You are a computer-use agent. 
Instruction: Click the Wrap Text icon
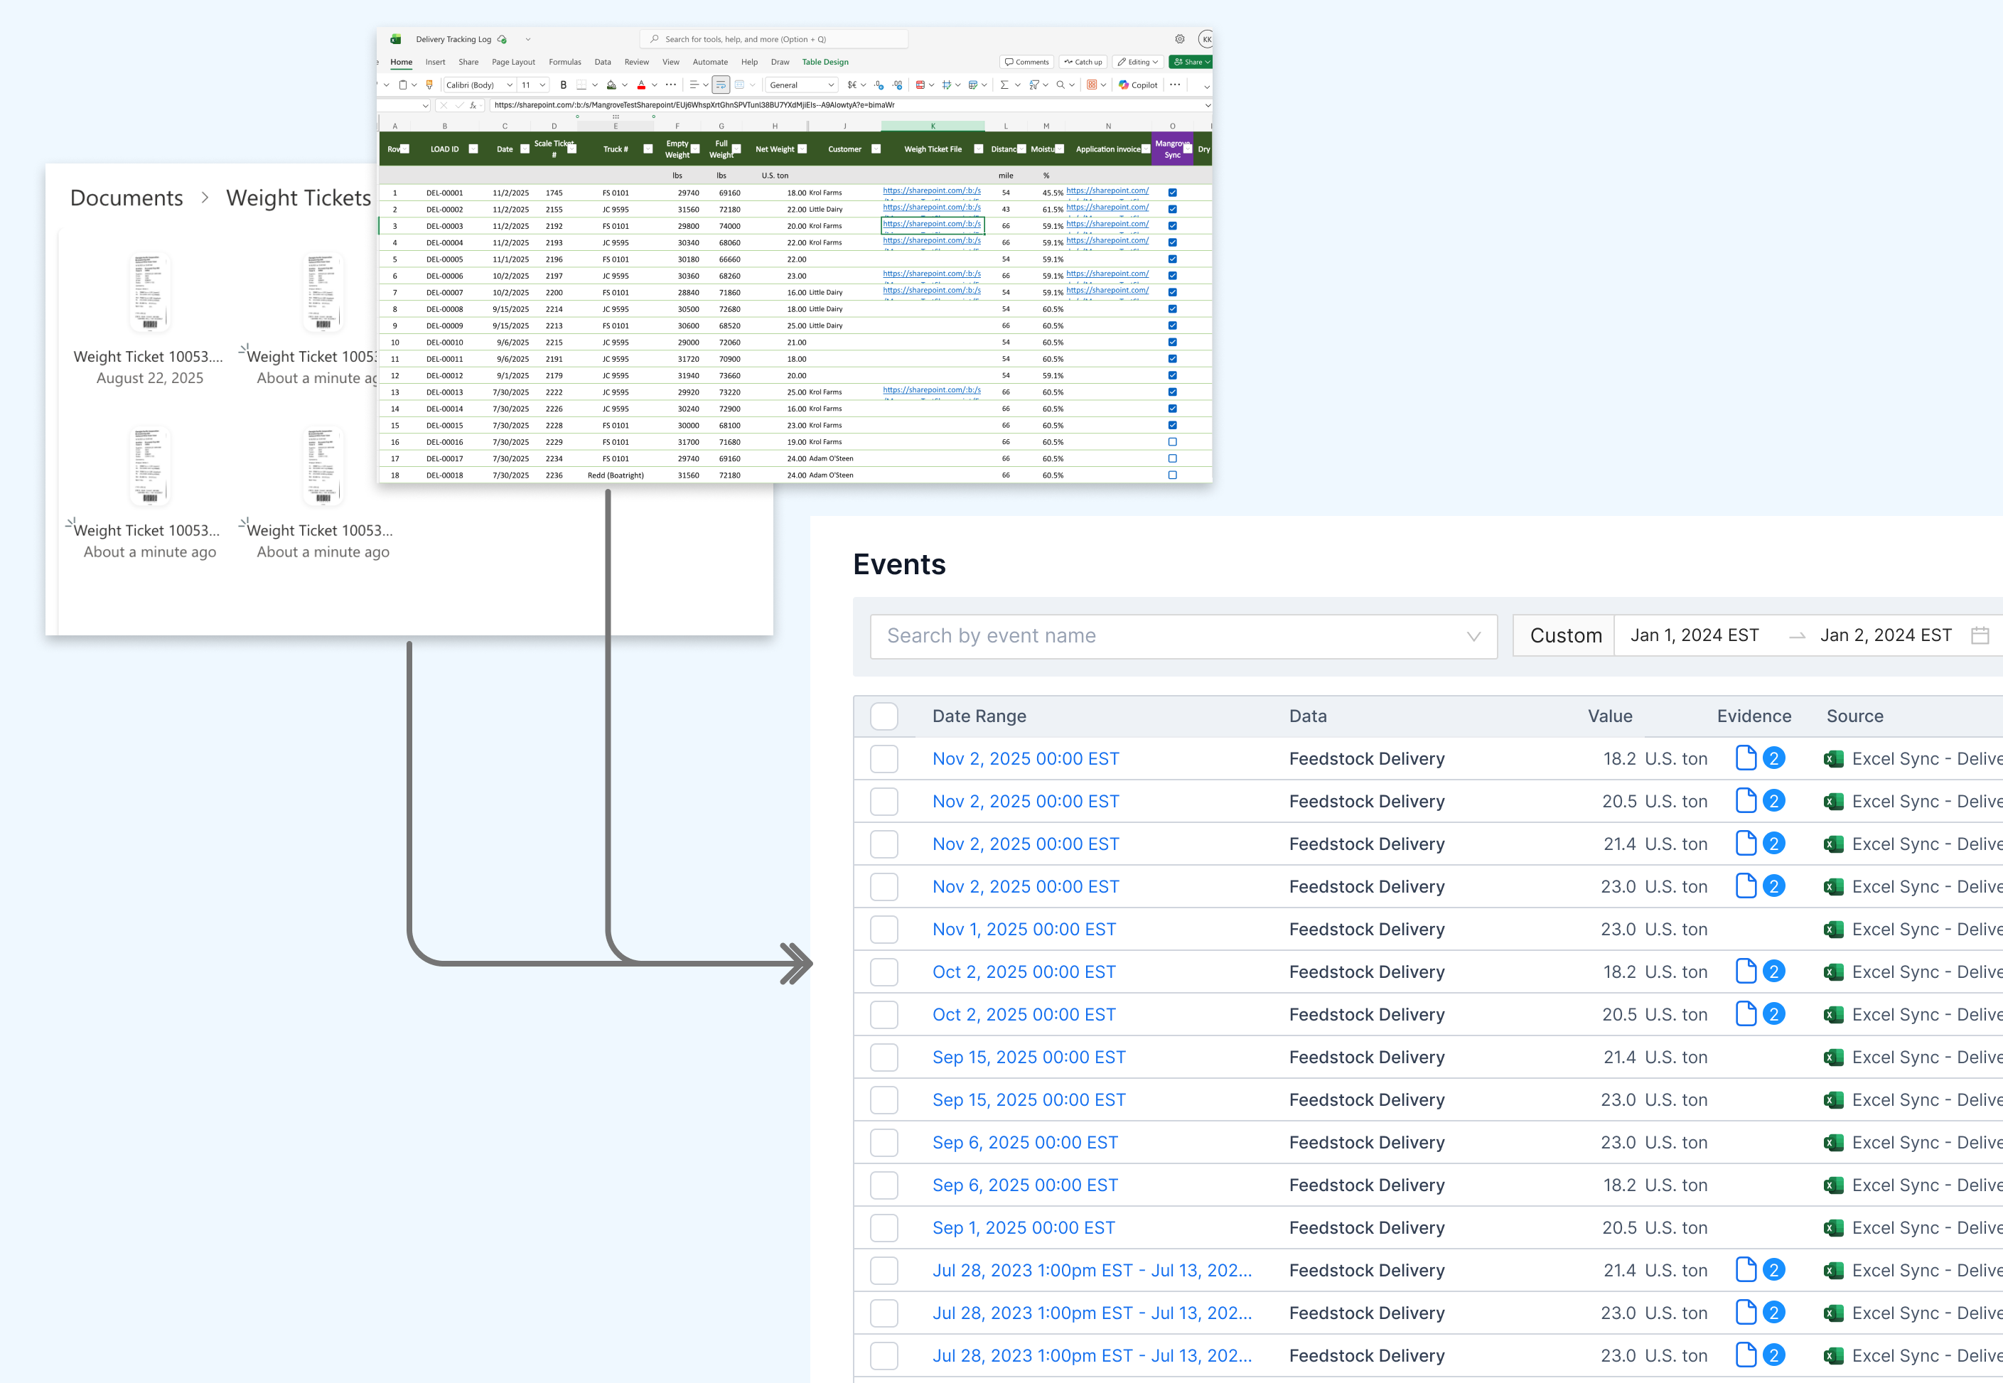721,85
